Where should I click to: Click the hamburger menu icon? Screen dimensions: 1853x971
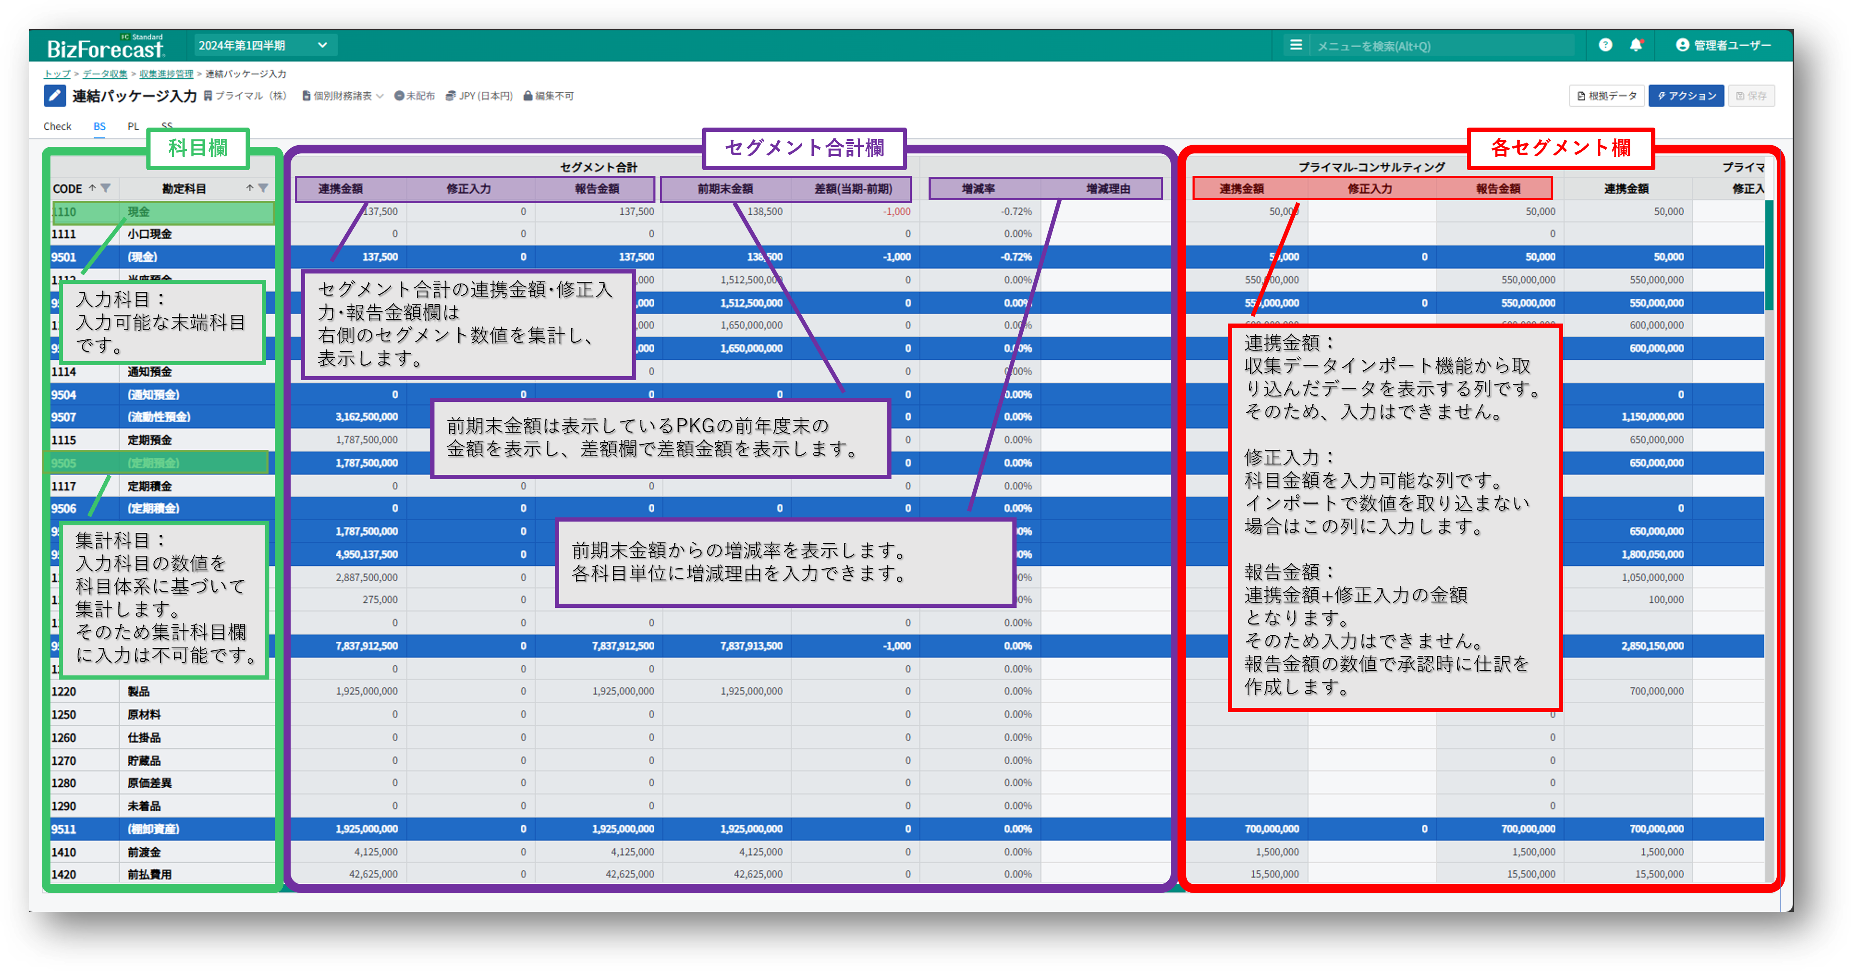(1296, 45)
